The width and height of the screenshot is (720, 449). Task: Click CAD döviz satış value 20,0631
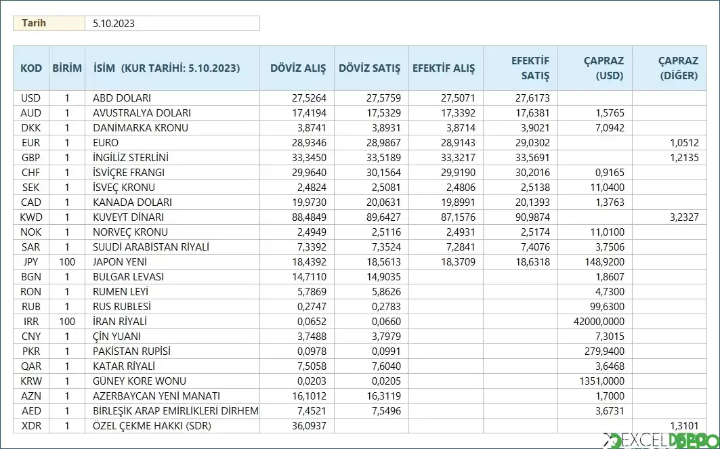pyautogui.click(x=371, y=202)
